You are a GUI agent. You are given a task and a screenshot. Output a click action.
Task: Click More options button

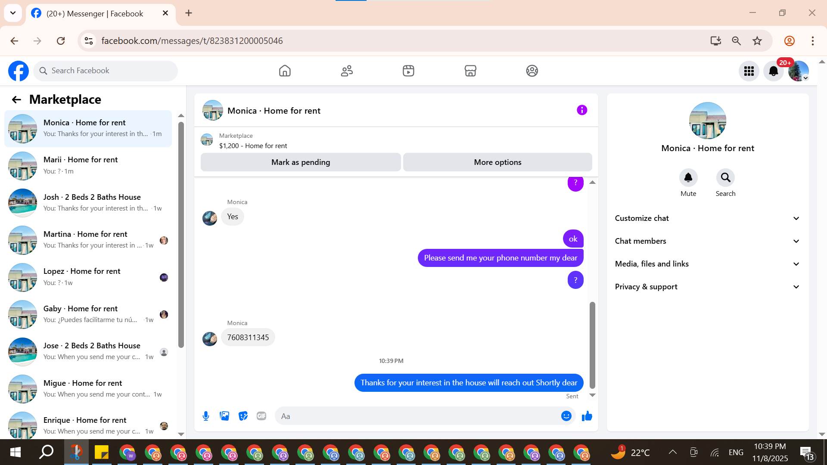tap(497, 162)
